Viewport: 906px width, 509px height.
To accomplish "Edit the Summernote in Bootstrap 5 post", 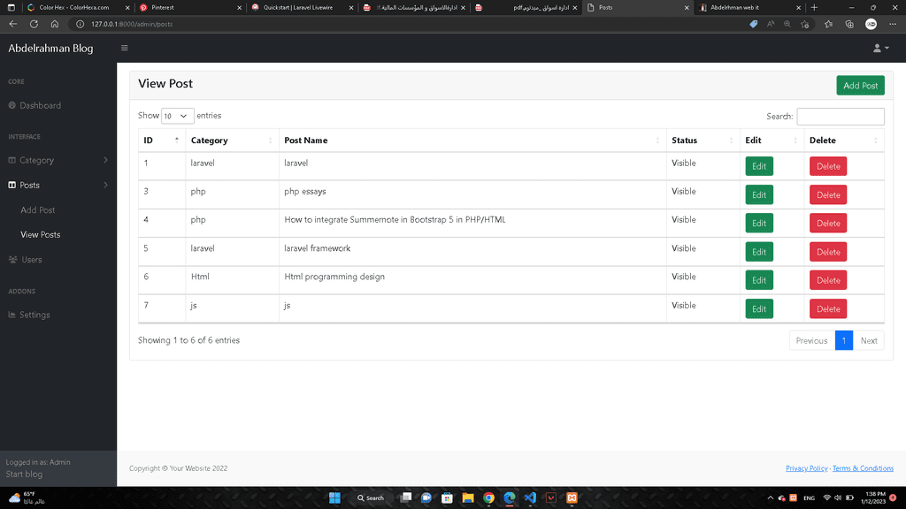I will tap(758, 224).
